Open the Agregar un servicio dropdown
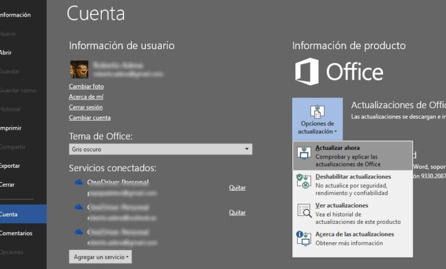 (101, 257)
